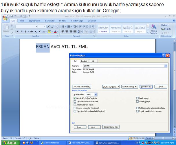Open the Başvurular ribbon tab
The height and width of the screenshot is (145, 176).
pos(50,21)
